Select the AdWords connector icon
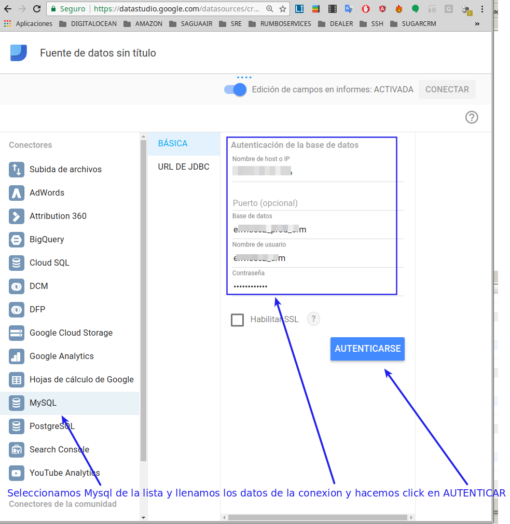This screenshot has height=524, width=510. pyautogui.click(x=17, y=193)
